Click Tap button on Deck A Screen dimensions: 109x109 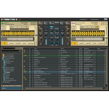tap(4, 27)
